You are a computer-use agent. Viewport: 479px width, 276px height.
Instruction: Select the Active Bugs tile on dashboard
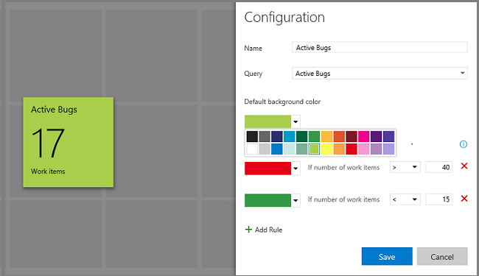point(68,142)
